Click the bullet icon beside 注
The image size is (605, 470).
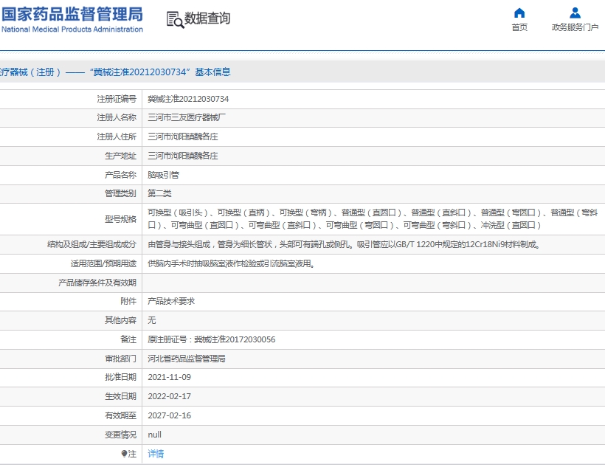click(x=124, y=454)
